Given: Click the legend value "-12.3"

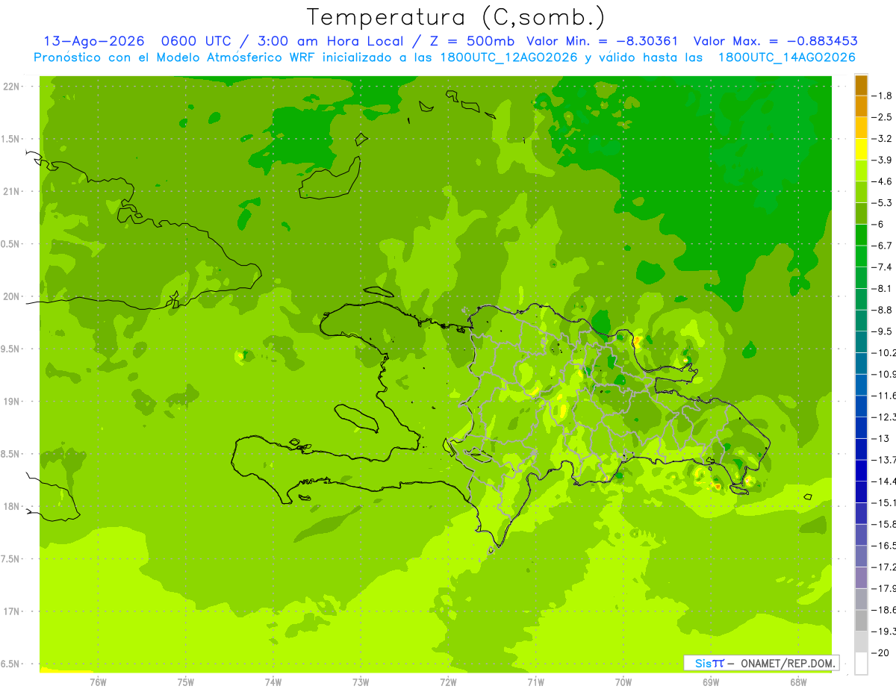Looking at the screenshot, I should click(x=886, y=417).
